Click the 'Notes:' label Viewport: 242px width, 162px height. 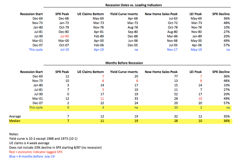[x=14, y=134]
